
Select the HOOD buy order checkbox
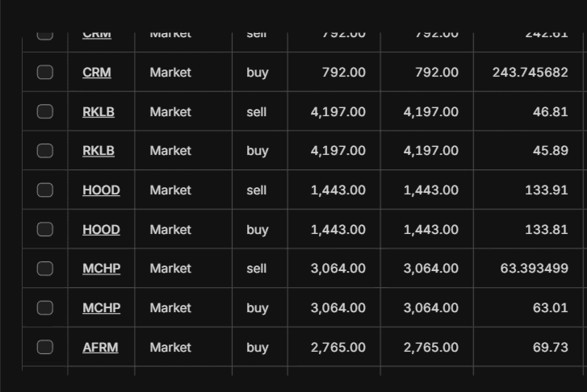45,230
